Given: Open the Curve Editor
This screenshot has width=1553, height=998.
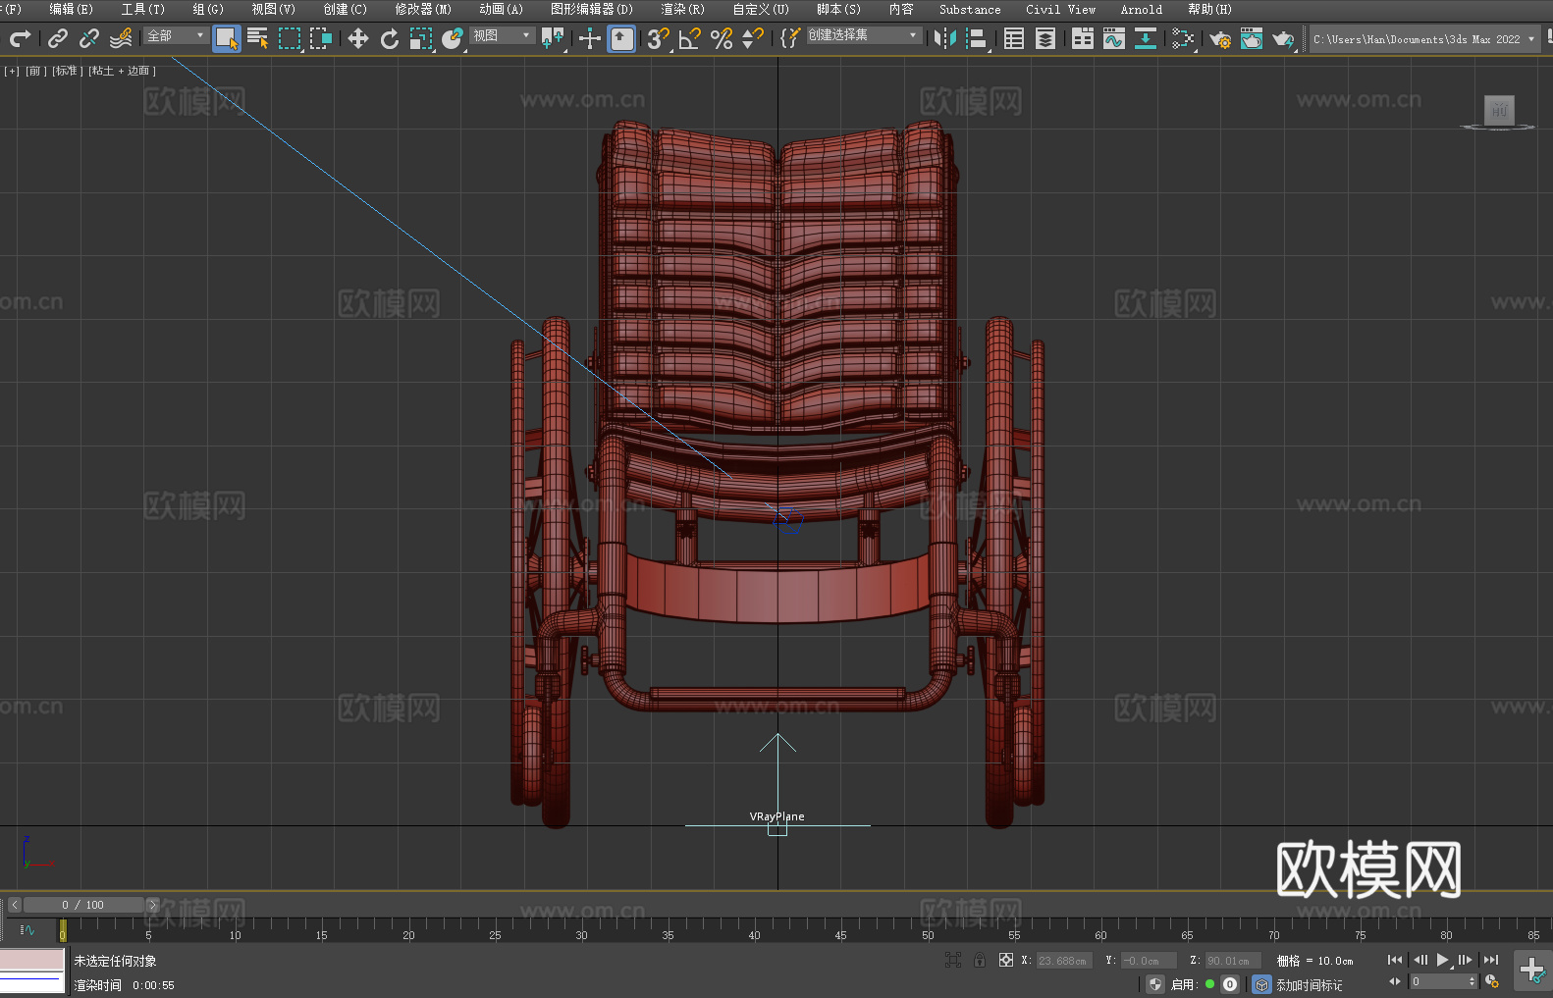Looking at the screenshot, I should click(x=1114, y=39).
